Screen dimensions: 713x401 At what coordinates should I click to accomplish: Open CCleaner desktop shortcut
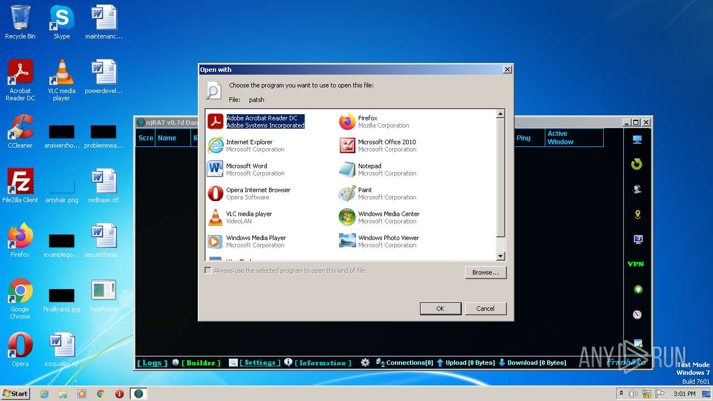[20, 131]
